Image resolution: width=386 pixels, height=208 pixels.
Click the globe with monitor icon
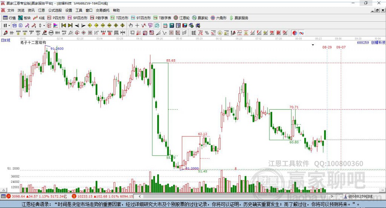click(191, 25)
